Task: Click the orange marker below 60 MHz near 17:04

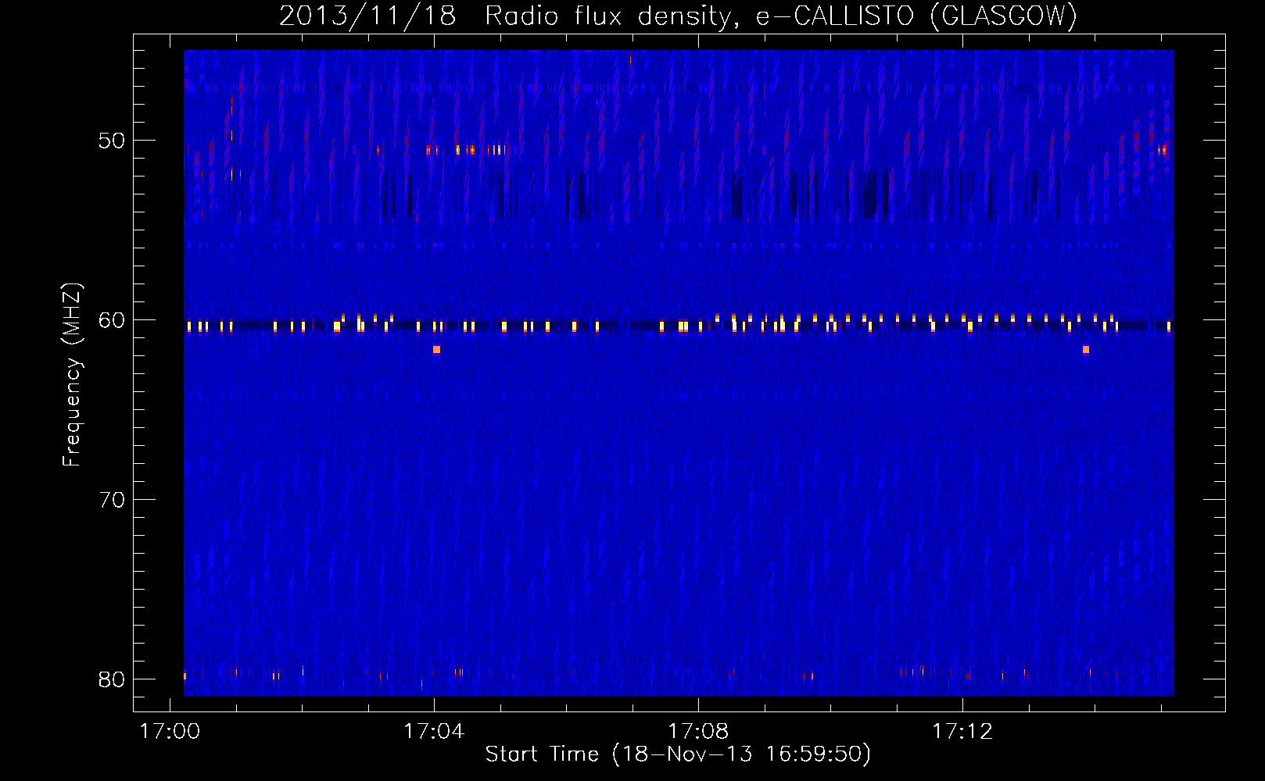Action: pyautogui.click(x=436, y=350)
